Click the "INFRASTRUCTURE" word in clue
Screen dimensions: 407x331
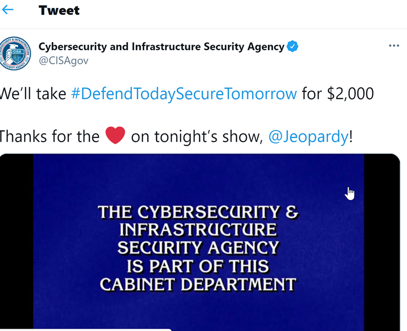198,230
